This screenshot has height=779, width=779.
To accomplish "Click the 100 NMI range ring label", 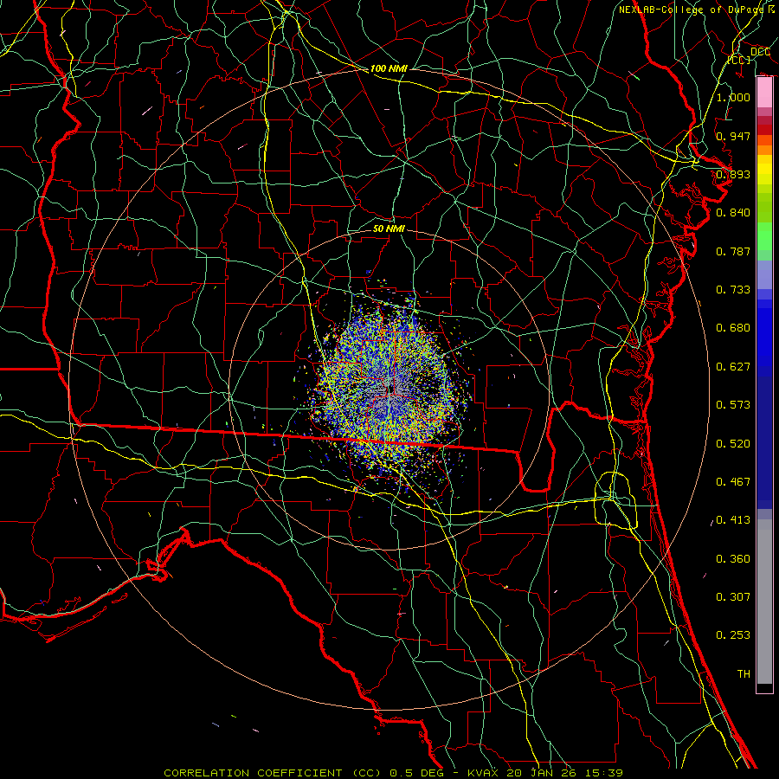I will pos(389,68).
